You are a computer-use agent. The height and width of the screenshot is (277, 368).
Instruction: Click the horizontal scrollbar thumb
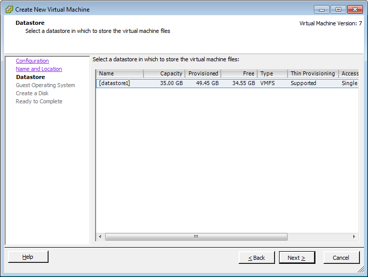(197, 236)
